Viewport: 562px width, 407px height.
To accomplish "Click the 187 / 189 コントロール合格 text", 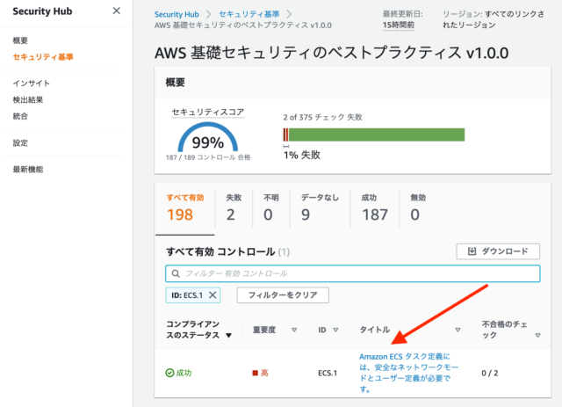I will pos(208,157).
